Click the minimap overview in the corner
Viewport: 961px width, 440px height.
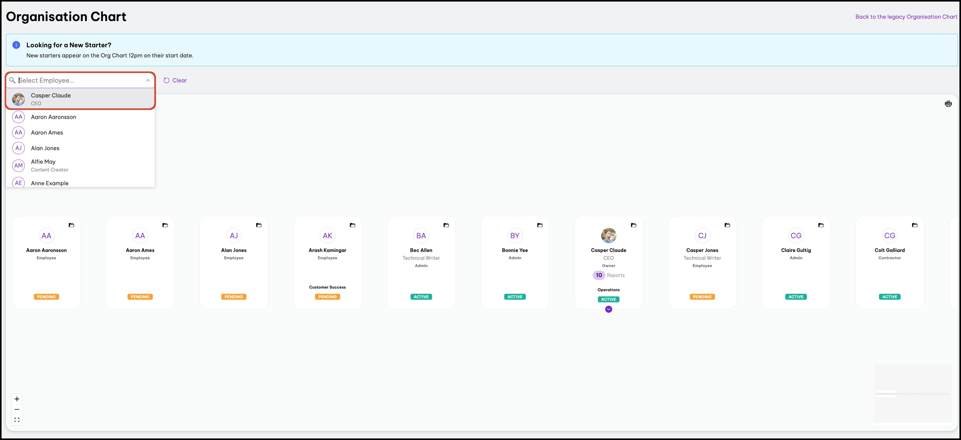[913, 394]
